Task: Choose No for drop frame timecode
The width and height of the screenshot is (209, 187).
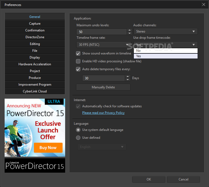Action: [x=166, y=51]
